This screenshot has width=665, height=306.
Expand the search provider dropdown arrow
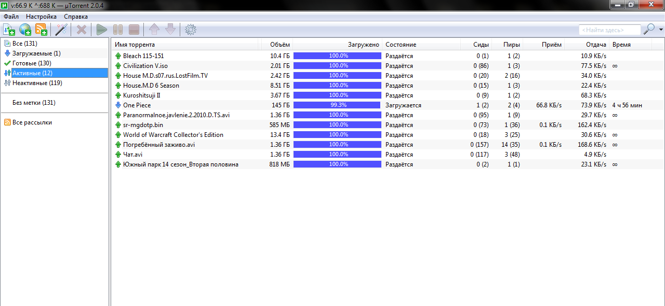(661, 30)
